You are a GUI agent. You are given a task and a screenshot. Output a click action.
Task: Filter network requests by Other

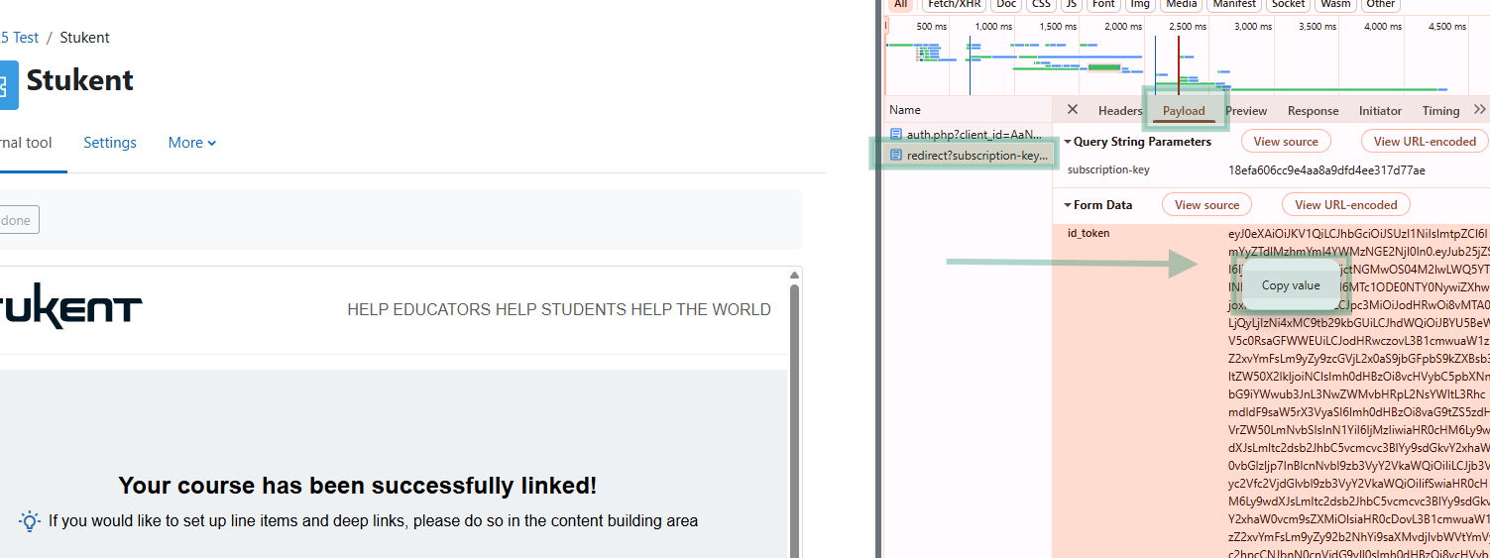(x=1380, y=4)
